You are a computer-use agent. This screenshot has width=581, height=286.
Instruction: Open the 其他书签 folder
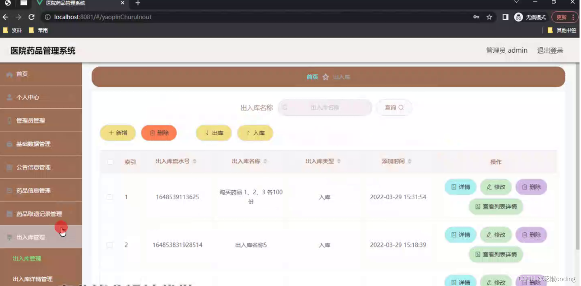(562, 30)
